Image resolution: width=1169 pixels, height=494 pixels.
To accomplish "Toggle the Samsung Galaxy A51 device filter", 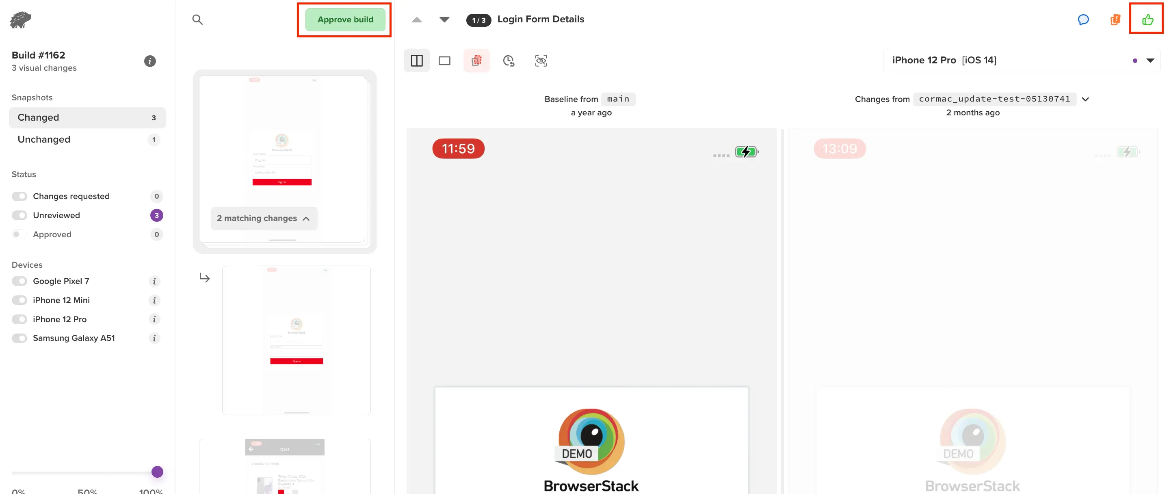I will pyautogui.click(x=19, y=338).
